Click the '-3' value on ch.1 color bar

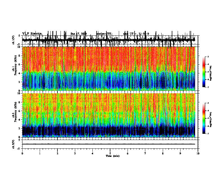pos(208,56)
